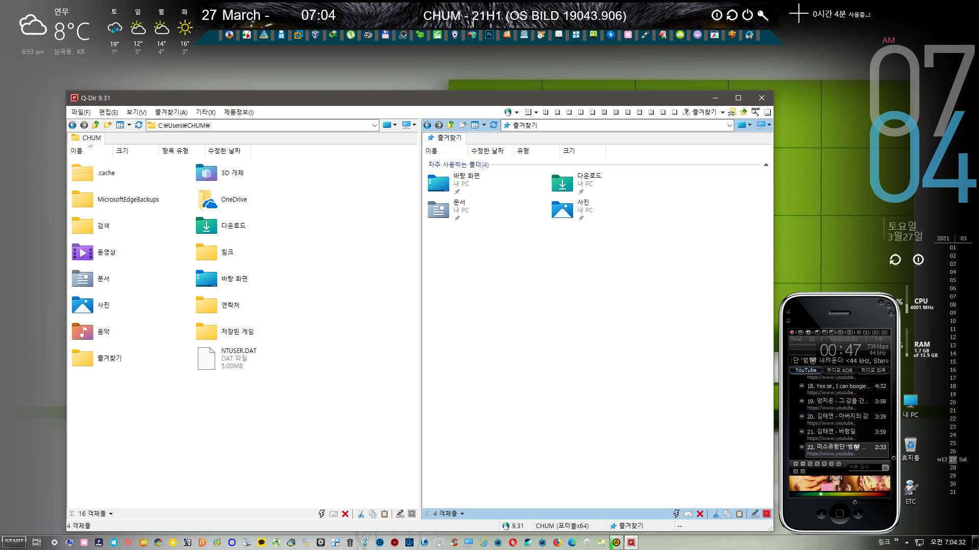Create new folder in left pane
The height and width of the screenshot is (550, 979).
pyautogui.click(x=107, y=125)
